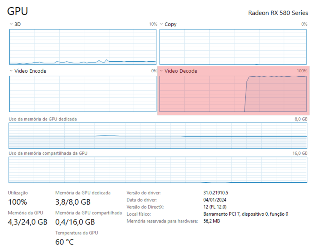Click the 56,2 MB reserved memory value
Viewport: 312px width, 251px height.
point(211,221)
